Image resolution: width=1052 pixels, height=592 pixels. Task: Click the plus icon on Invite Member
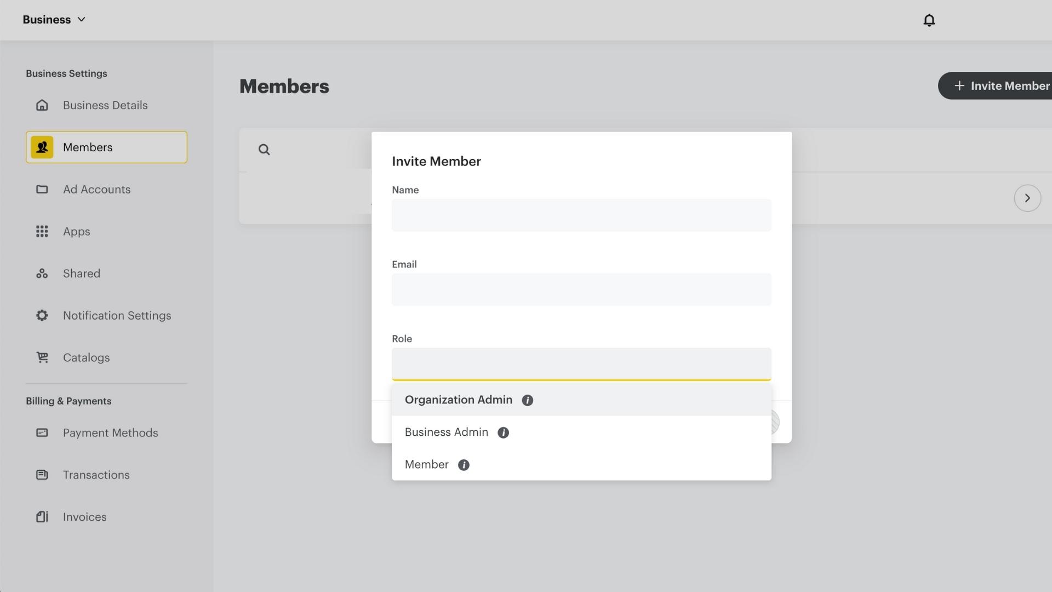[959, 86]
